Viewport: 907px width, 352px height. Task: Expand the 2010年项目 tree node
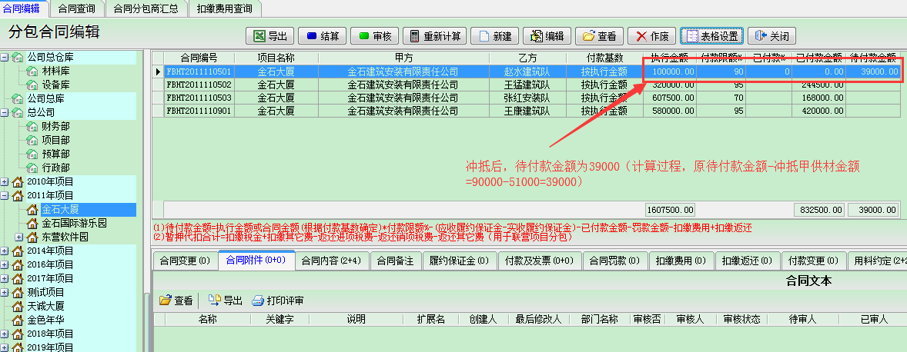[x=5, y=182]
